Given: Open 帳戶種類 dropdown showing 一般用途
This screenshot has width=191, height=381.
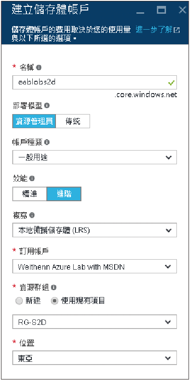Looking at the screenshot, I should click(95, 157).
